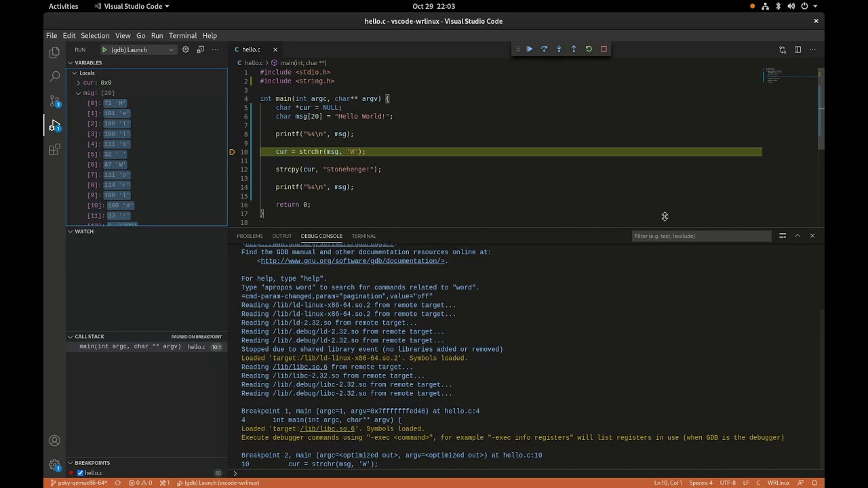Toggle the hello.c breakpoint checkbox
868x488 pixels.
tap(80, 472)
